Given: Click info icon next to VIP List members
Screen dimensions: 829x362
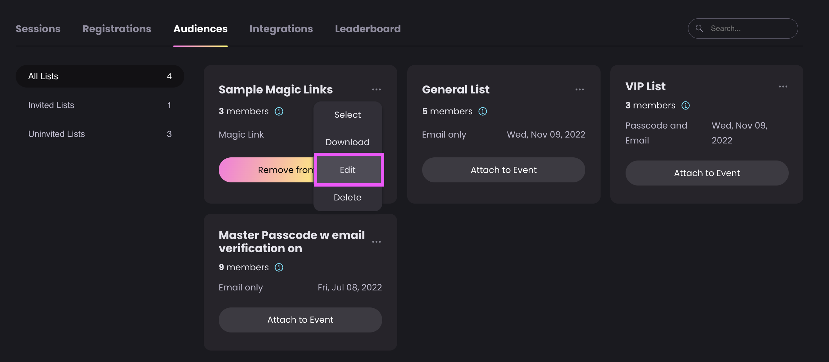Looking at the screenshot, I should [686, 105].
